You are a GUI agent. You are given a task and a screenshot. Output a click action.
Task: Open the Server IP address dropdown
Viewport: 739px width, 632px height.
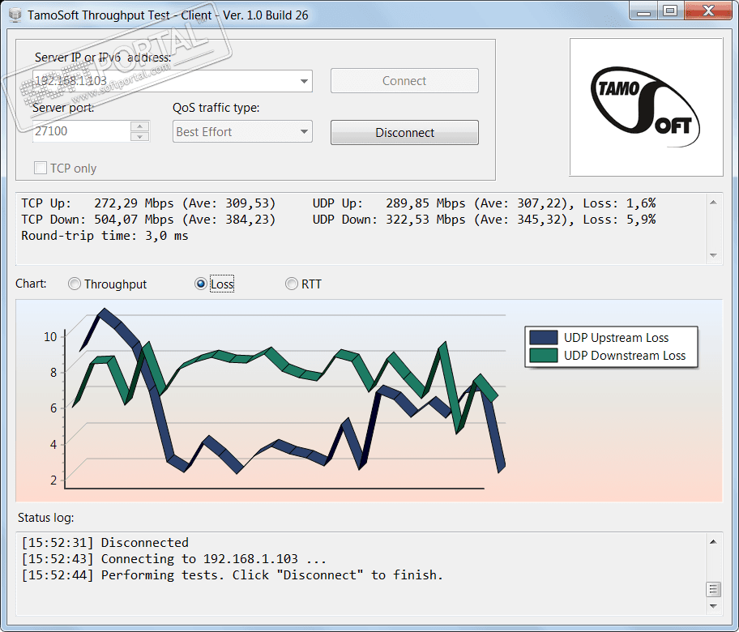point(304,81)
